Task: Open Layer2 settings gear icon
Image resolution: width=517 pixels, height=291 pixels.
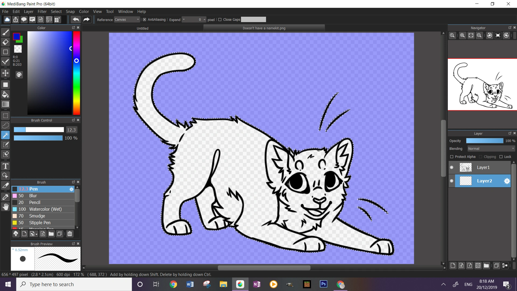Action: pyautogui.click(x=507, y=181)
